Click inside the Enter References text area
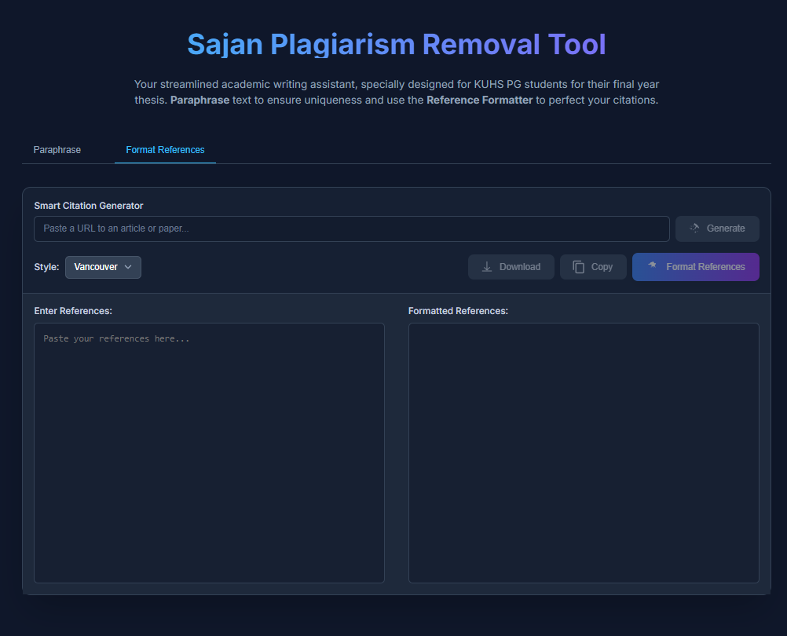The image size is (787, 636). (209, 452)
